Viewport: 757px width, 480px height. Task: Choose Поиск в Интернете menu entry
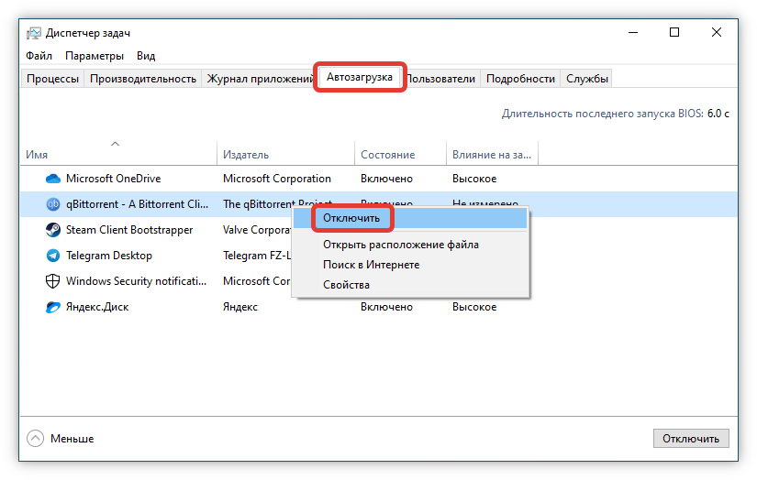(x=410, y=265)
